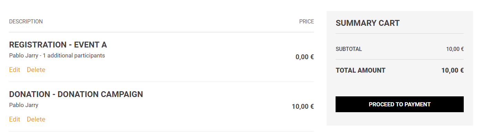Click the divider line under Summary Cart heading
482x138 pixels.
pyautogui.click(x=399, y=34)
